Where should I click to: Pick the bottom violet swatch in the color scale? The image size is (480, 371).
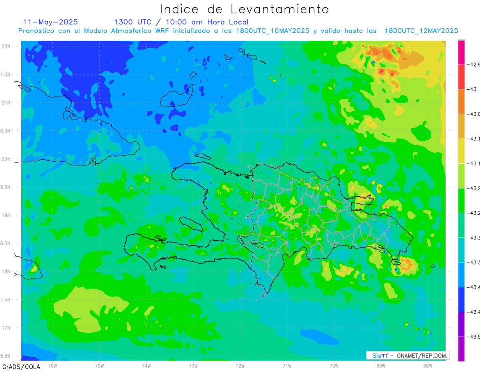click(461, 349)
